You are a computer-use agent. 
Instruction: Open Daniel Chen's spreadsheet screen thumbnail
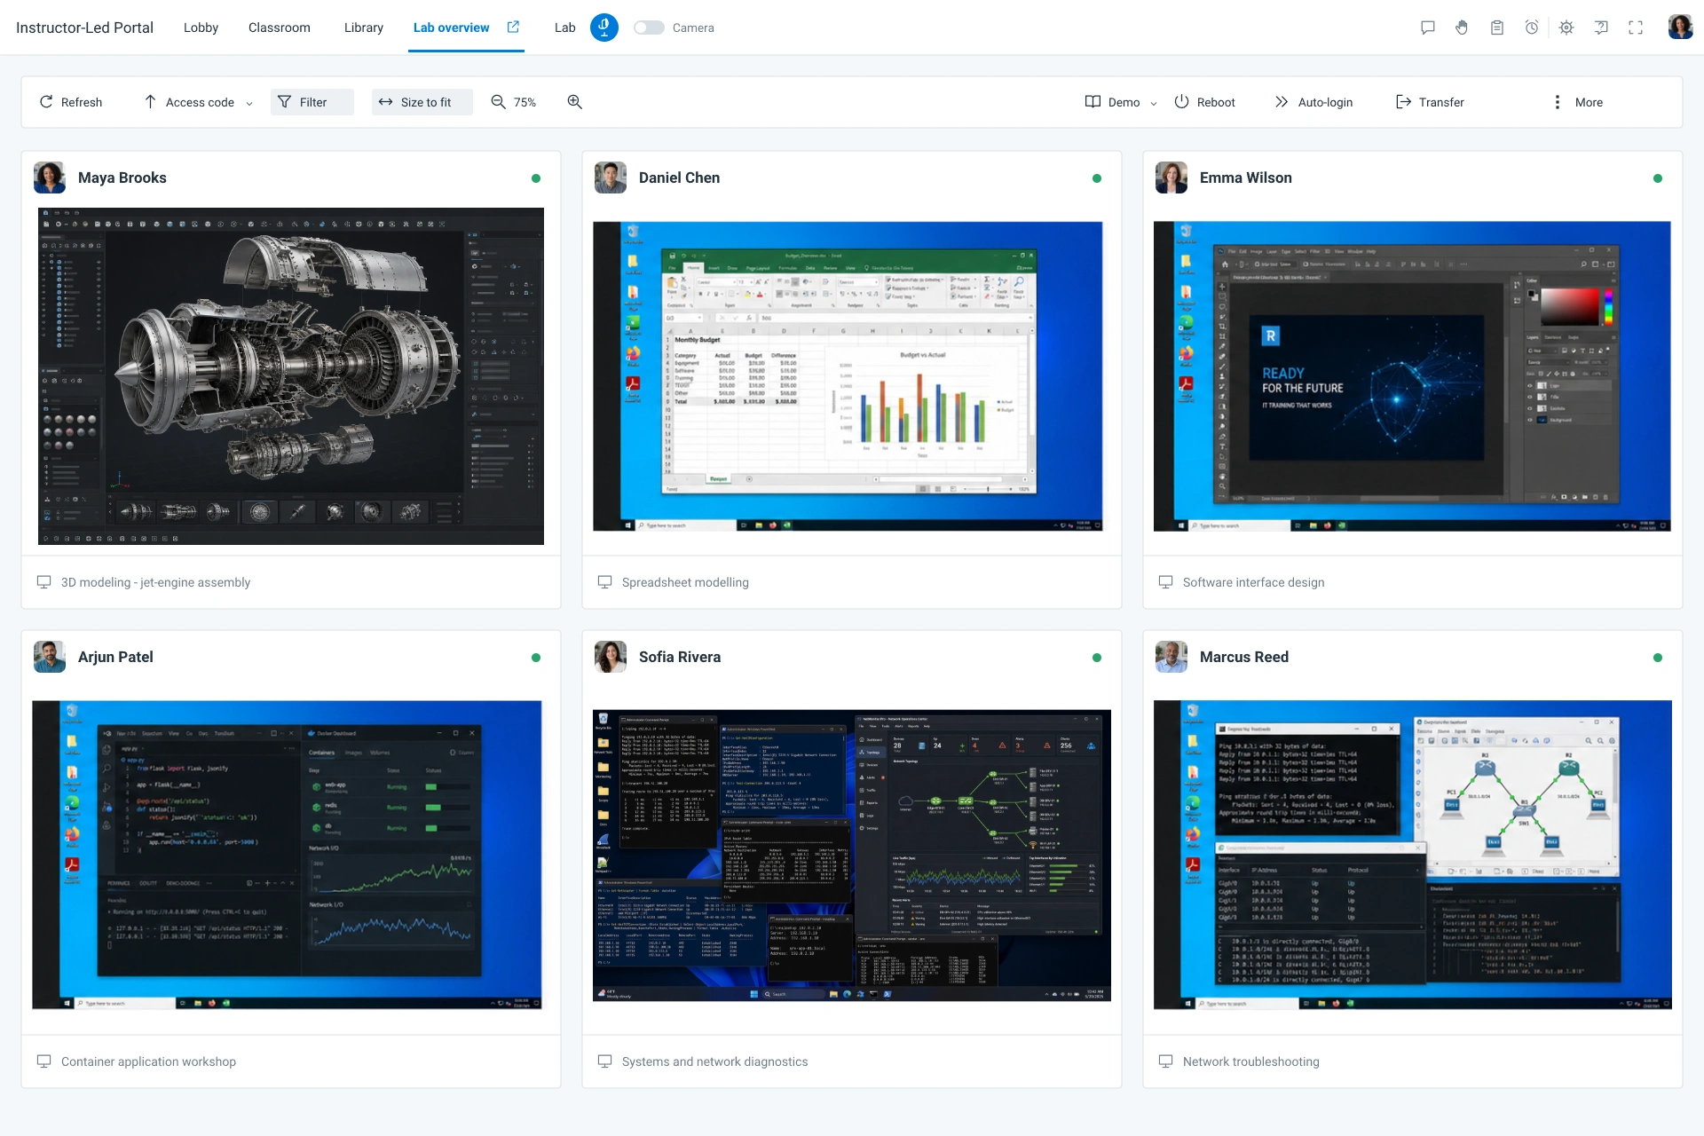(848, 376)
